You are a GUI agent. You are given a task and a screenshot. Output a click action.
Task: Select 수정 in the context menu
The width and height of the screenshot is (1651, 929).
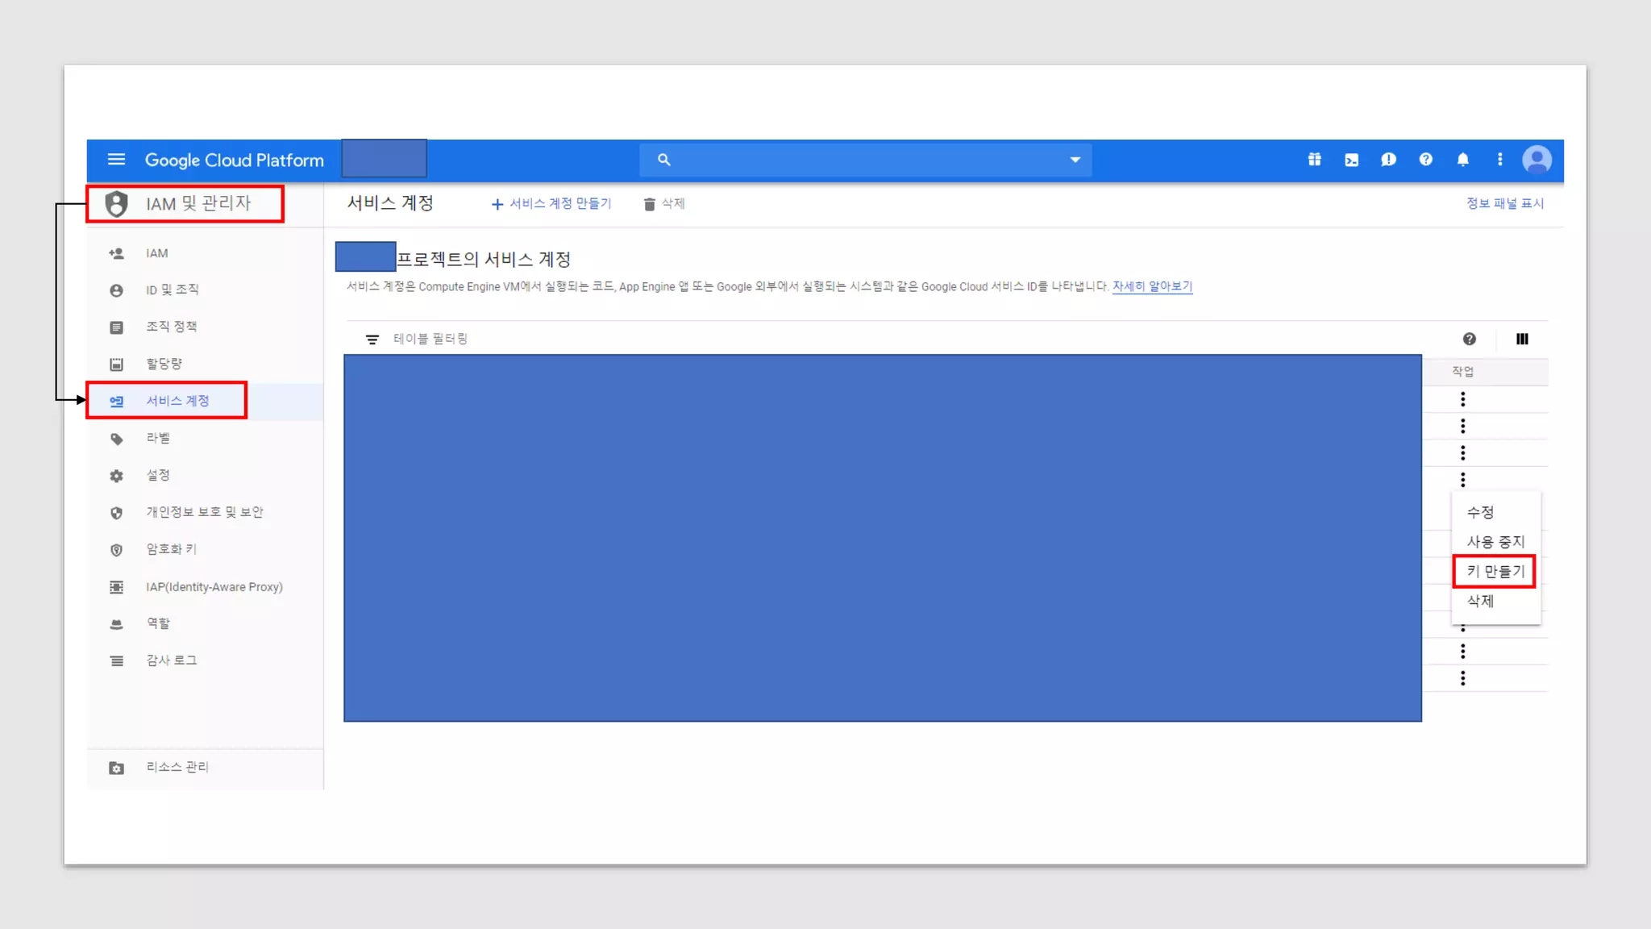(1480, 512)
